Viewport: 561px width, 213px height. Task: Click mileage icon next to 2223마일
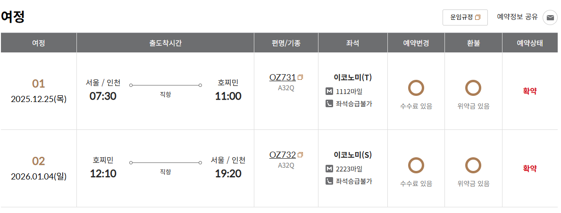(x=329, y=169)
